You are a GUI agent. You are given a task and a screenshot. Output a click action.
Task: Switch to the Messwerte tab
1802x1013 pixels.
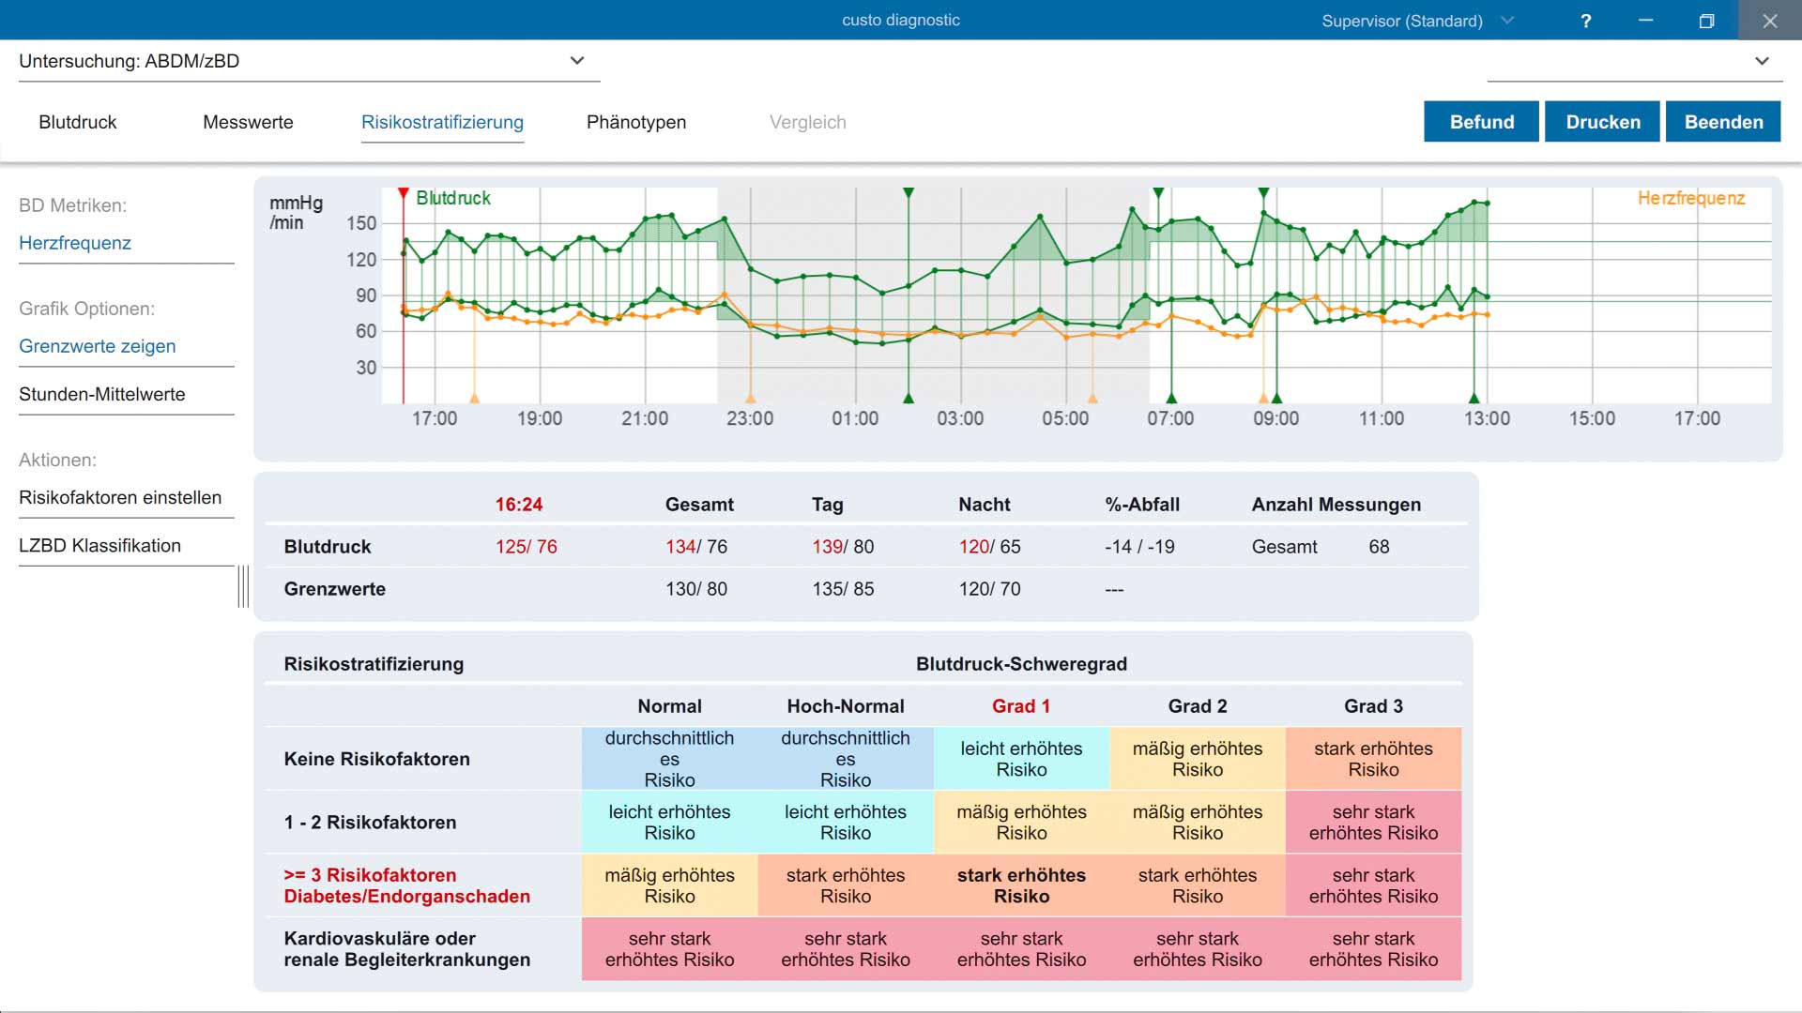click(x=248, y=122)
